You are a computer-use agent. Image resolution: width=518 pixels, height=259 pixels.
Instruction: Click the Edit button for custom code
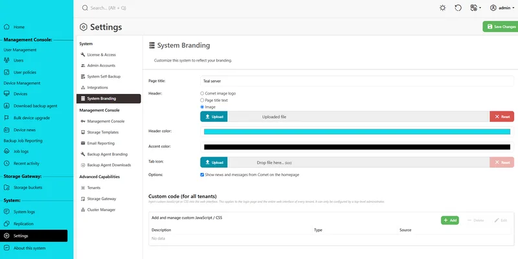tap(501, 220)
